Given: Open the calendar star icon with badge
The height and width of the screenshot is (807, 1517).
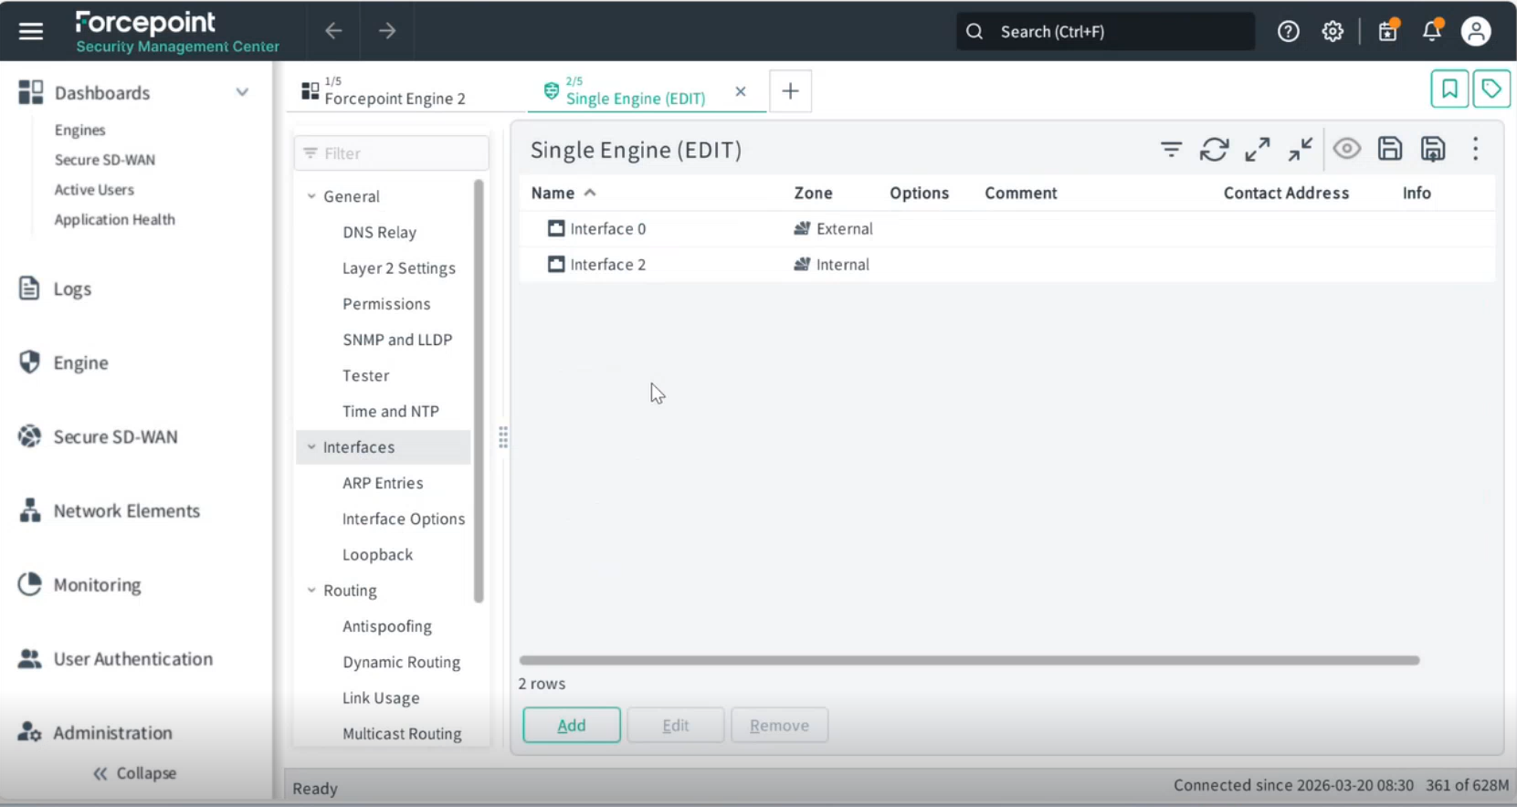Looking at the screenshot, I should click(x=1388, y=30).
